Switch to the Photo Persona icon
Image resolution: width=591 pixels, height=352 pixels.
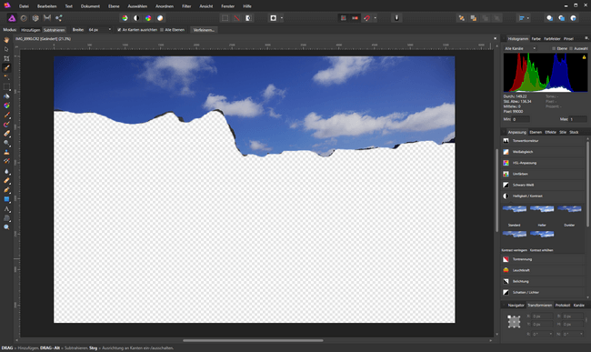tap(12, 18)
